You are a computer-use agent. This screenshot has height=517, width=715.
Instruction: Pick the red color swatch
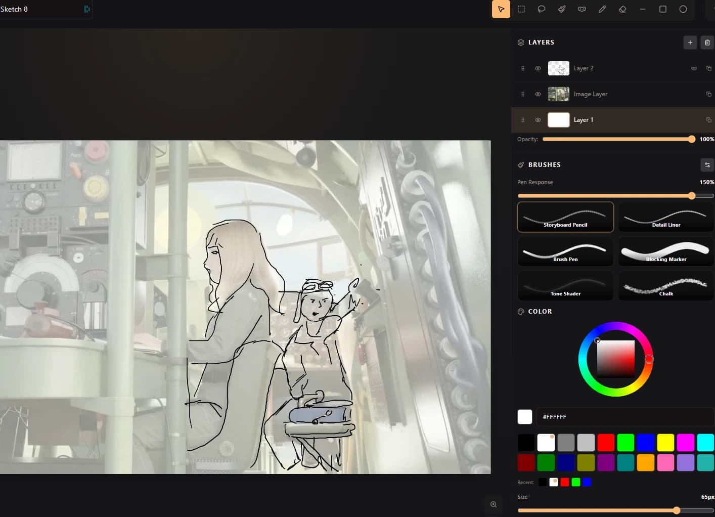click(606, 442)
